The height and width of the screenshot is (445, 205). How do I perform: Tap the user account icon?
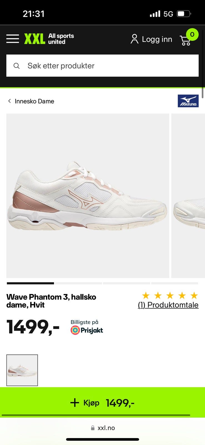click(135, 39)
